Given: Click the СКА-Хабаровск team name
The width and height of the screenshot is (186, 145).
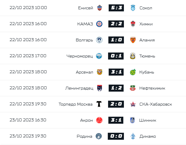Looking at the screenshot, I should pyautogui.click(x=156, y=104).
